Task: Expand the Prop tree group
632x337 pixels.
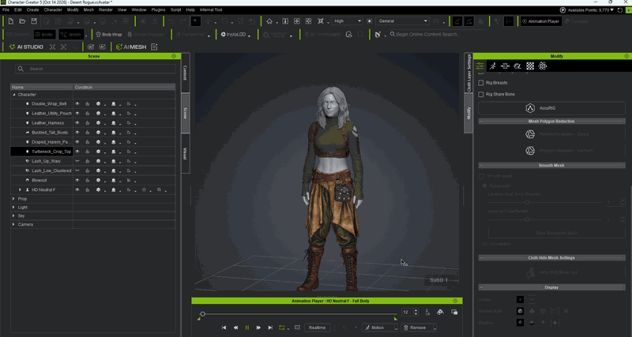Action: 13,199
